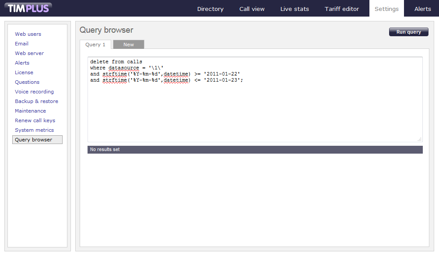Select the Settings tab
The height and width of the screenshot is (254, 439).
point(386,9)
